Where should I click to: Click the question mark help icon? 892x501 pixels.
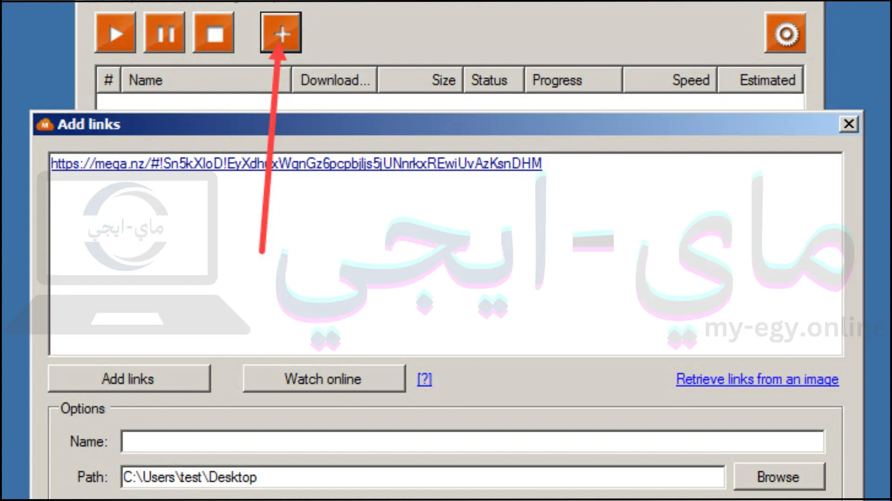pyautogui.click(x=424, y=379)
